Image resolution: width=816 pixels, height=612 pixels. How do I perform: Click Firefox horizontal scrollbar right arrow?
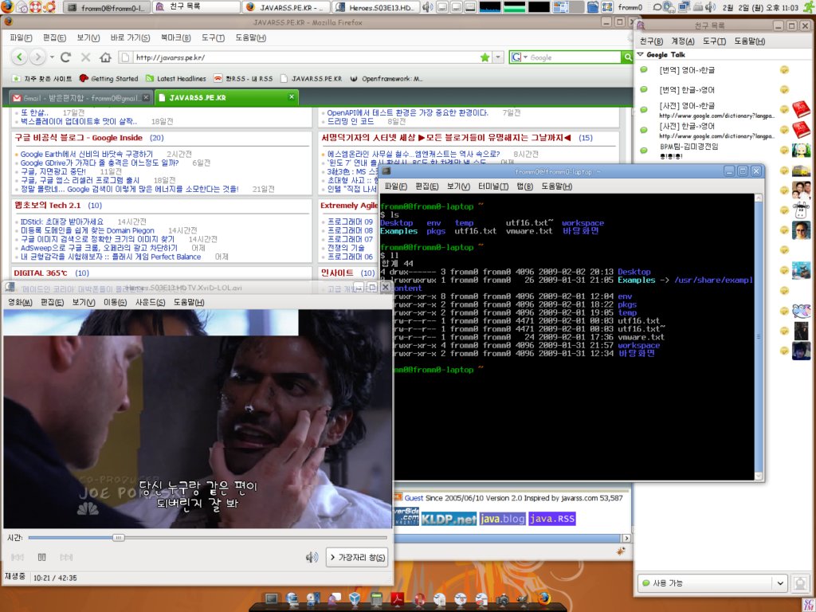coord(626,538)
